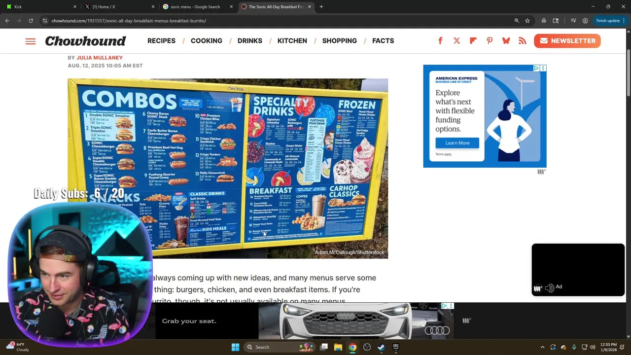View site information icon in address bar

pos(45,21)
